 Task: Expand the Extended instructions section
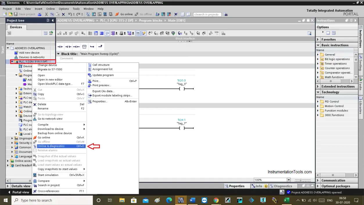coord(318,86)
